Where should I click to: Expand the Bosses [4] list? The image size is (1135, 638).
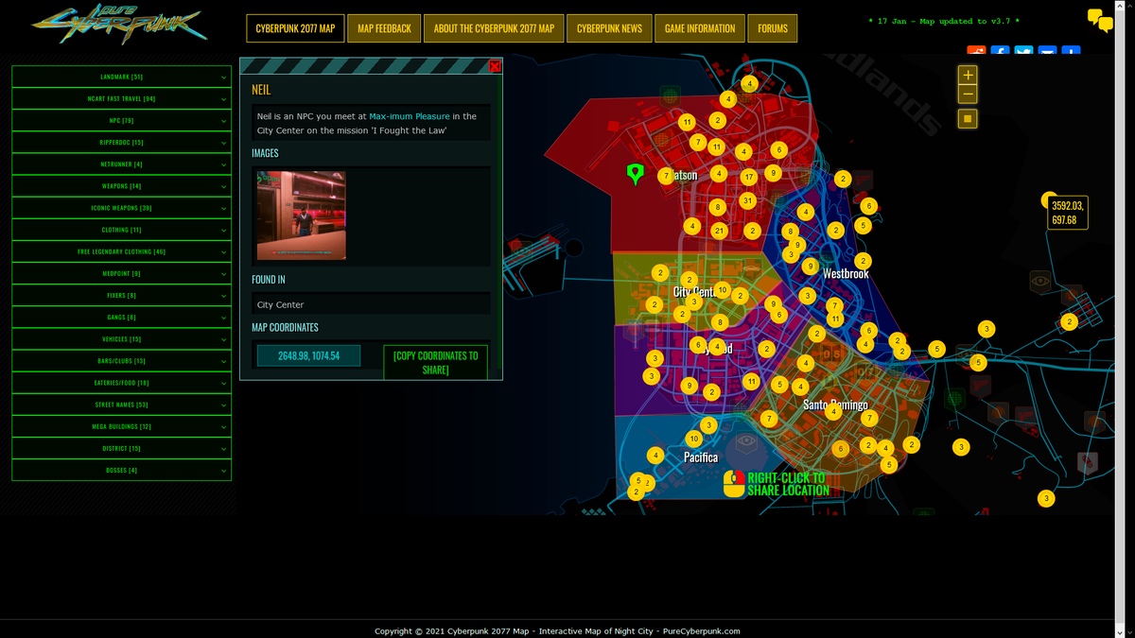coord(121,470)
